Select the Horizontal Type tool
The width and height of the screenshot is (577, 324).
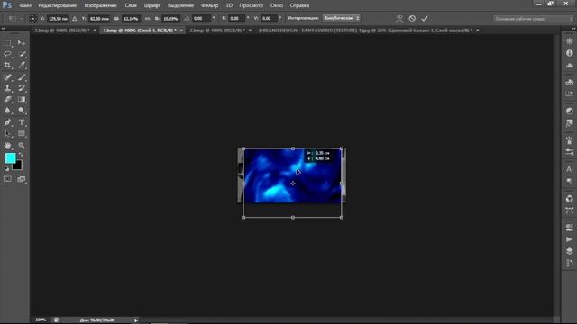click(x=22, y=122)
